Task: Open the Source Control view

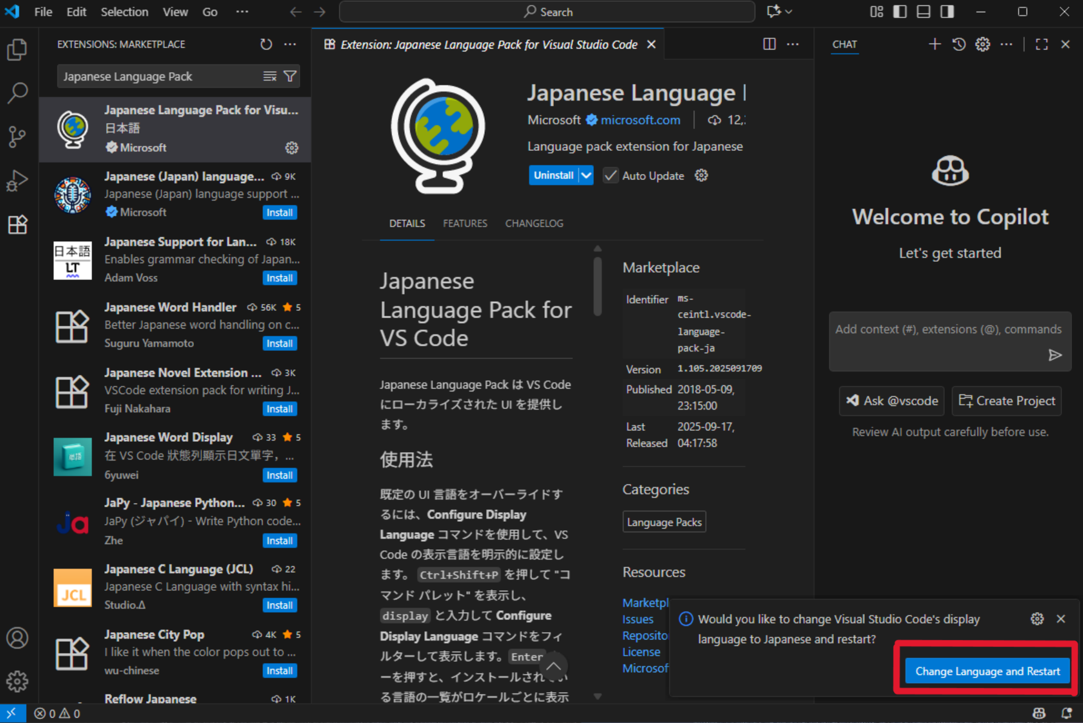Action: (17, 137)
